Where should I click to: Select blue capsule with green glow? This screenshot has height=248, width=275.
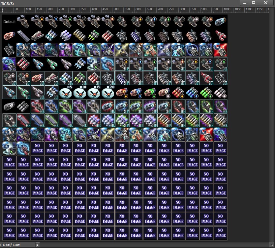click(136, 106)
